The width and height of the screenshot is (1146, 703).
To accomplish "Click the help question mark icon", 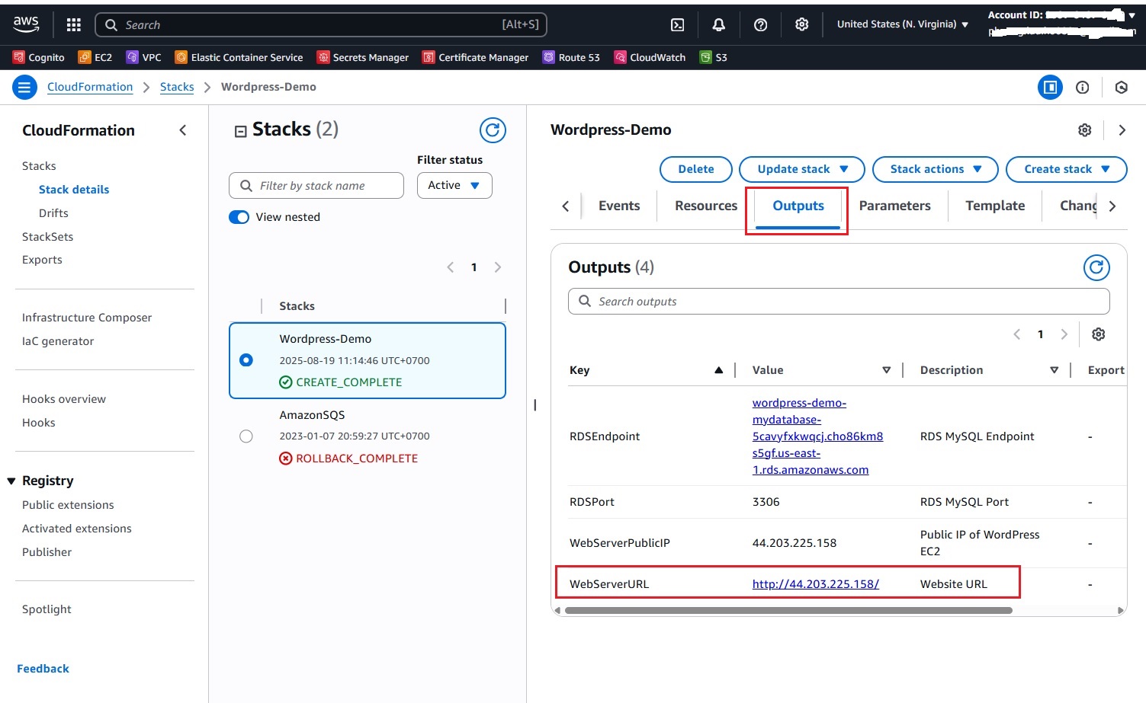I will click(760, 25).
